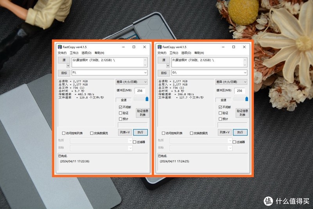The height and width of the screenshot is (209, 313).
Task: Click FastCopy app icon in right window titlebar
Action: click(x=160, y=47)
